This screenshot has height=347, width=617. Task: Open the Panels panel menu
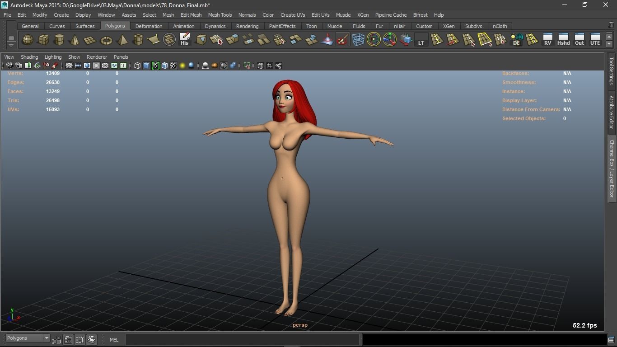(x=121, y=57)
